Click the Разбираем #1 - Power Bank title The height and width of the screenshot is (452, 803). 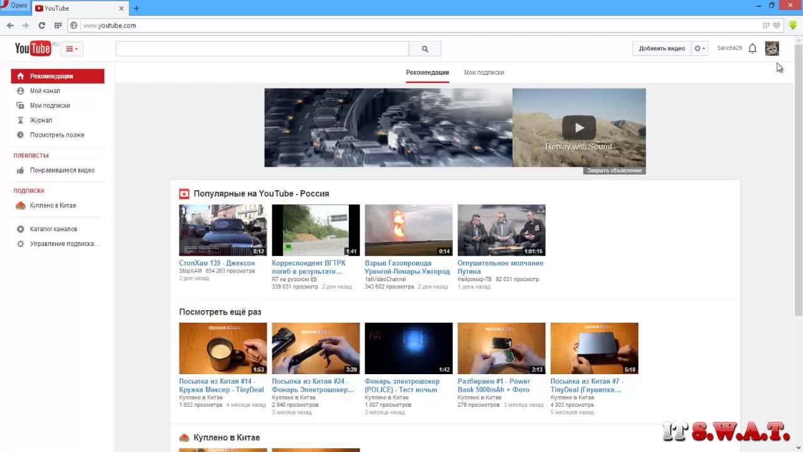494,385
